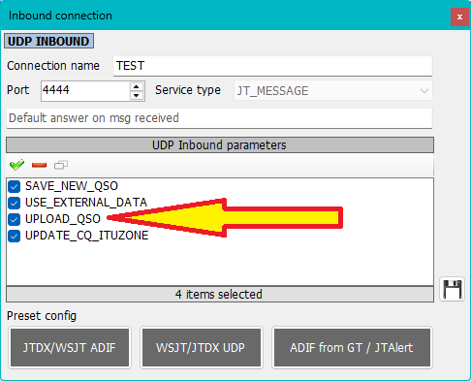Screen dimensions: 471x381
Task: Close the Inbound connection dialog
Action: (459, 16)
